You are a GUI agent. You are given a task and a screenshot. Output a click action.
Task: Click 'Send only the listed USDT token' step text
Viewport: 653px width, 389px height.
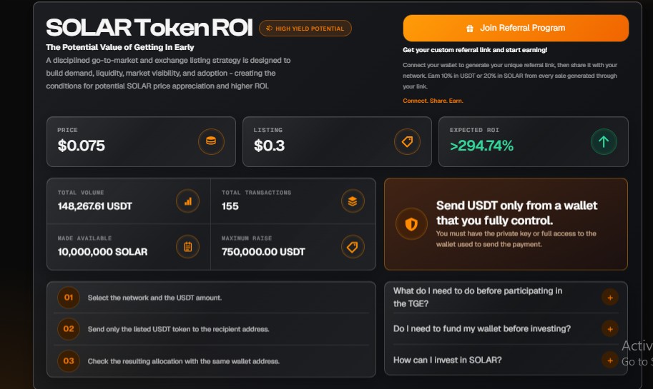[x=178, y=329]
